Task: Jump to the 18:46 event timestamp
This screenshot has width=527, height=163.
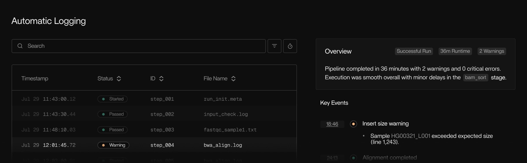Action: [332, 124]
